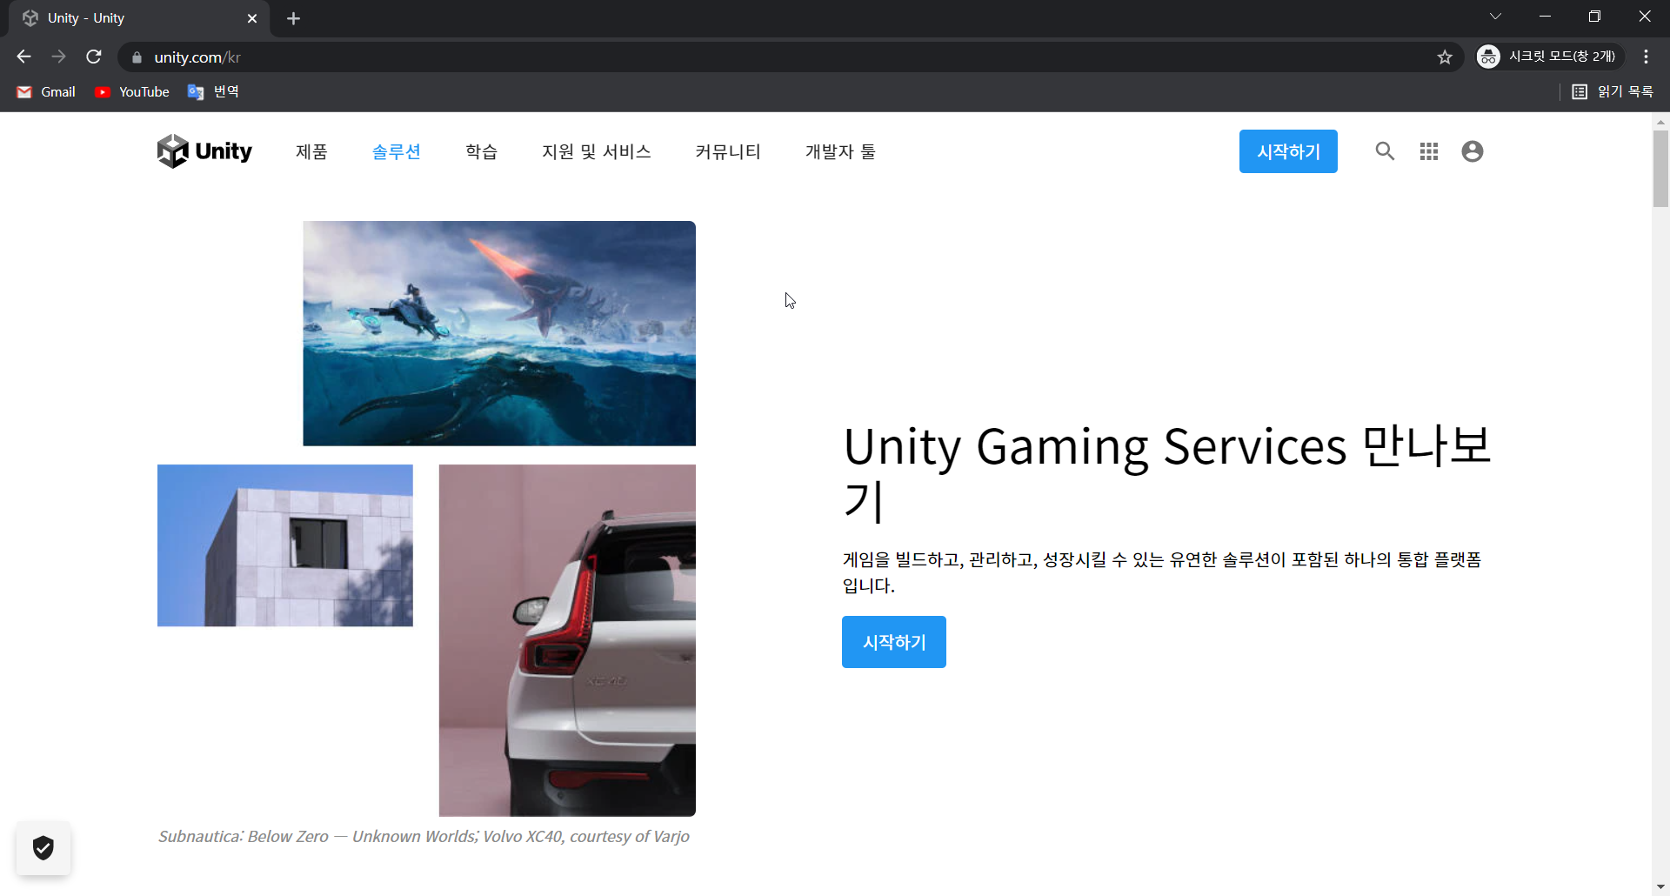Open the 커뮤니티 menu
Viewport: 1670px width, 896px height.
(x=728, y=151)
